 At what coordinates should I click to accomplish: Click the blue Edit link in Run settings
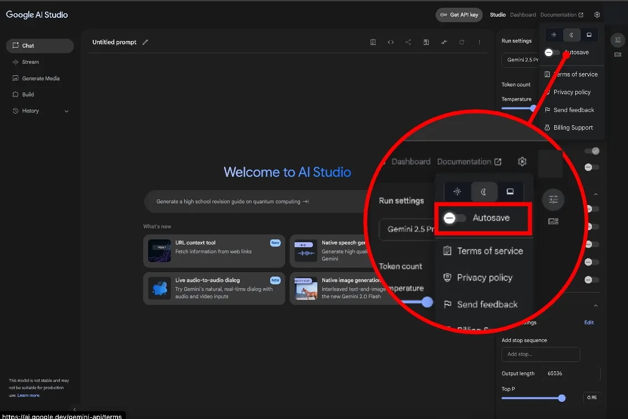589,323
